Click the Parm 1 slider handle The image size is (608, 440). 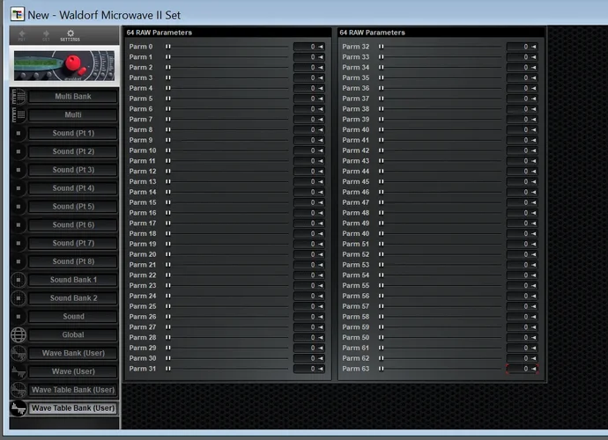[x=168, y=57]
